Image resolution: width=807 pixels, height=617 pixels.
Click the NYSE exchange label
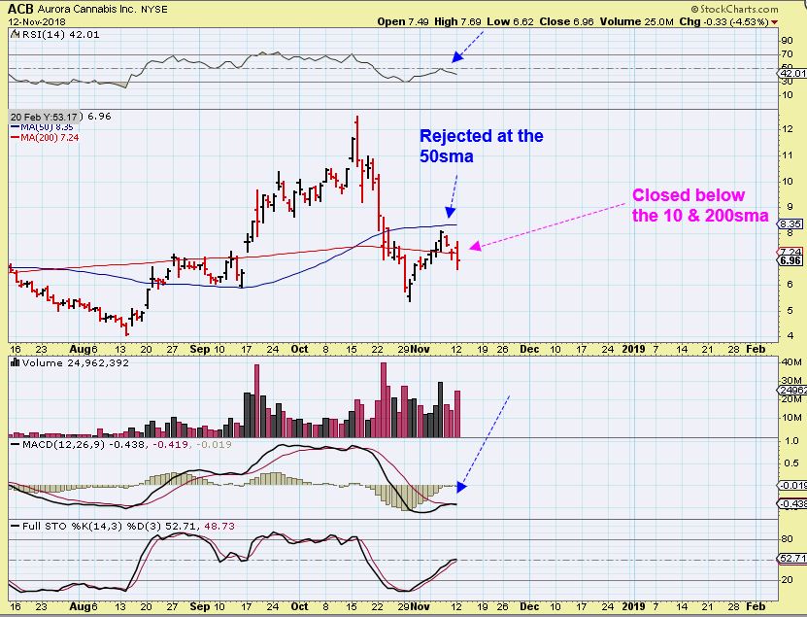[x=154, y=10]
